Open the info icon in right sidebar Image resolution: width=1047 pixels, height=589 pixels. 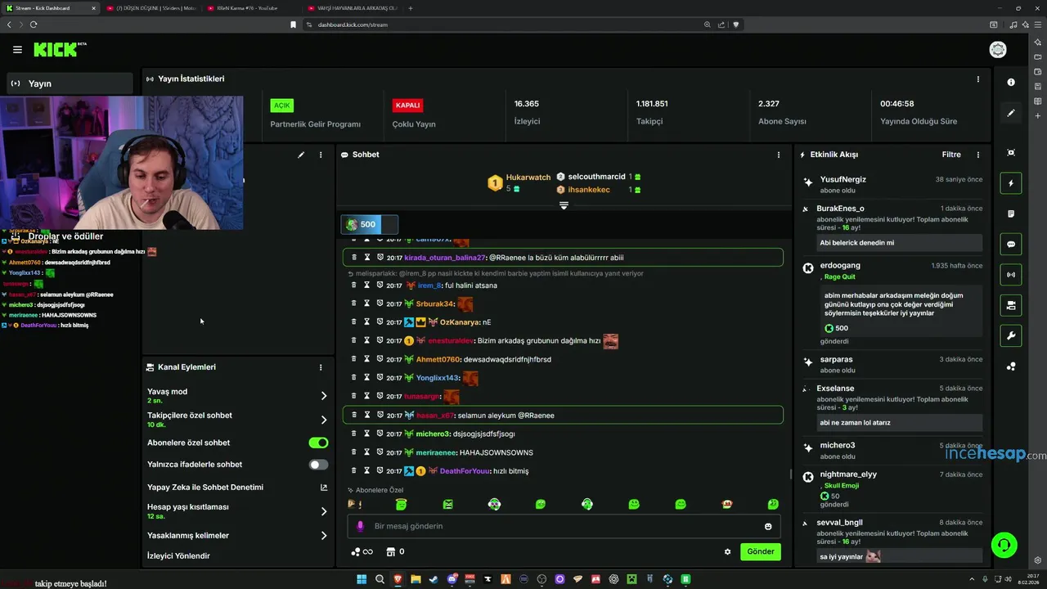1011,82
